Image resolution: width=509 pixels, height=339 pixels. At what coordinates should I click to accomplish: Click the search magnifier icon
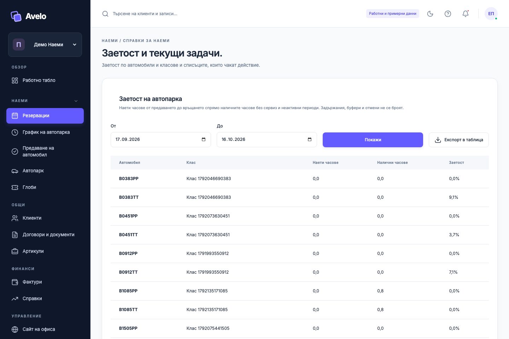coord(105,14)
